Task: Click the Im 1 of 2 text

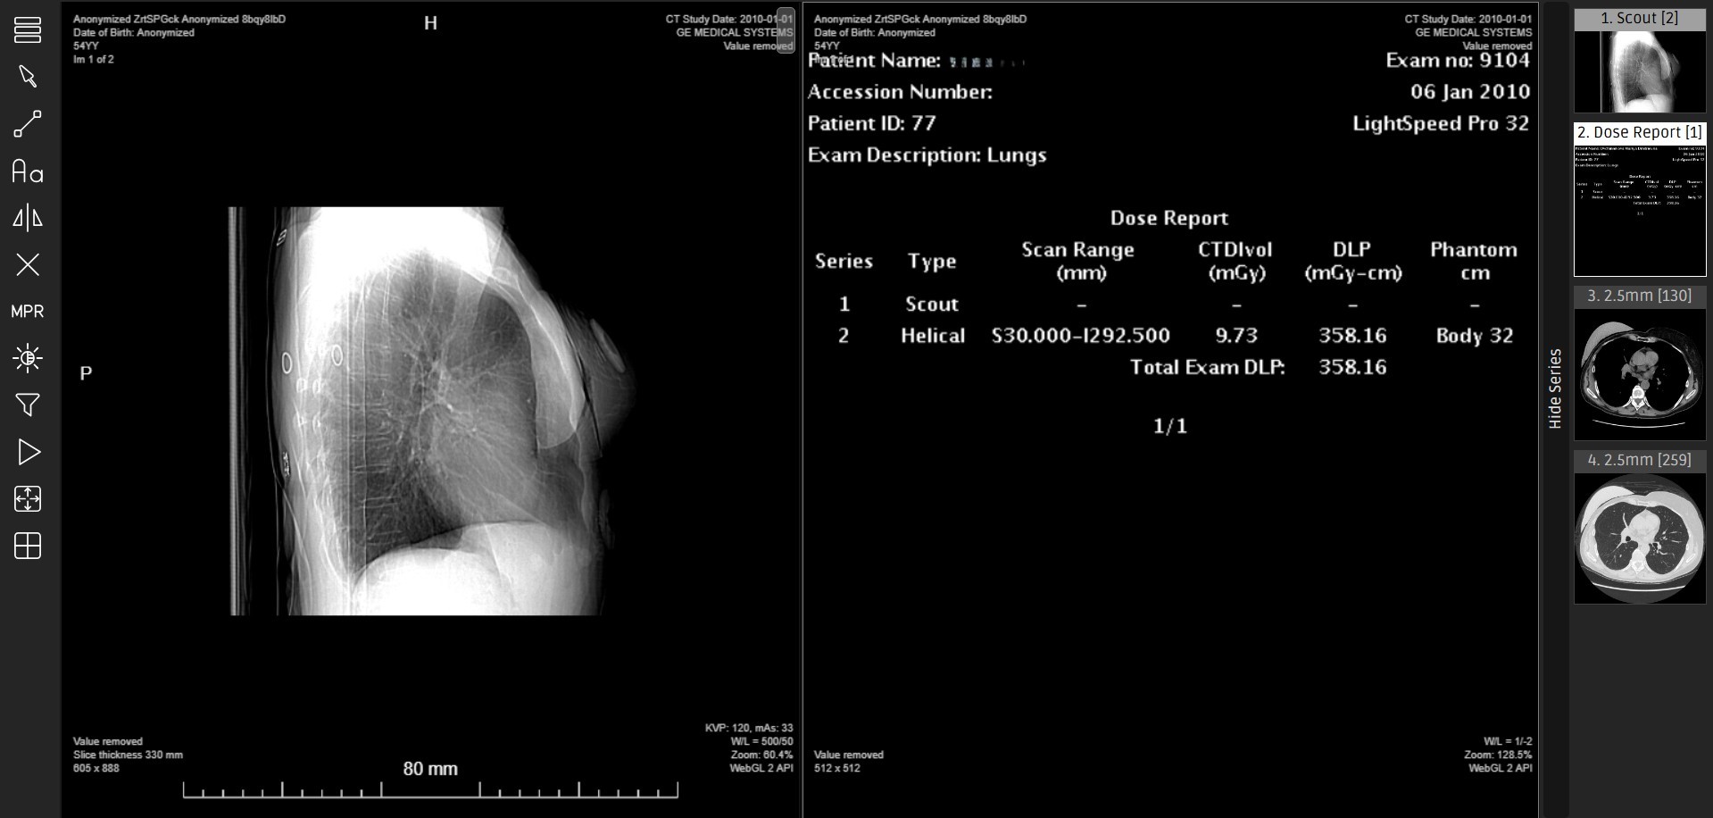Action: click(x=94, y=59)
